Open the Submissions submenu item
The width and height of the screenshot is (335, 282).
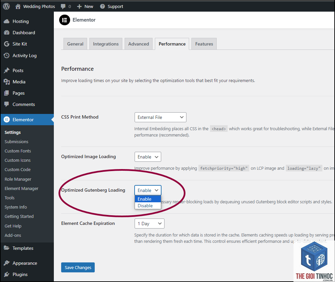17,142
